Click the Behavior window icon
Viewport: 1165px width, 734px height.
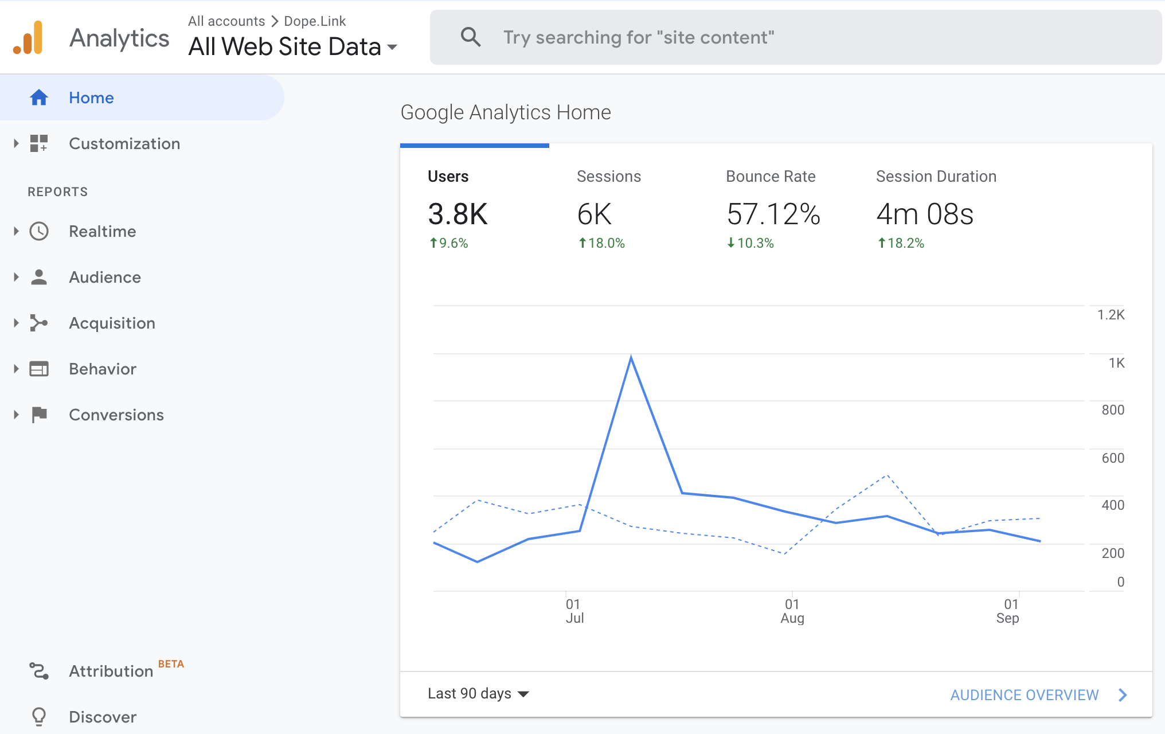[38, 369]
